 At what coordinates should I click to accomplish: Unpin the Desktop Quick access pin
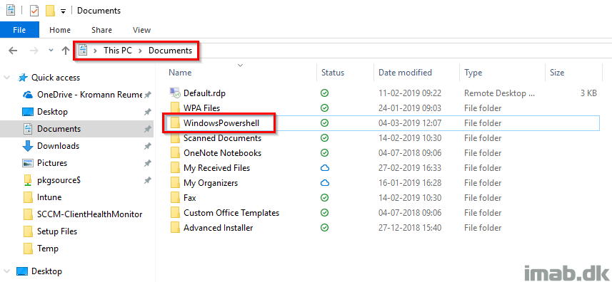tap(148, 112)
